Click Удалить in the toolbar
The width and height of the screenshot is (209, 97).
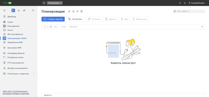[x=111, y=19]
